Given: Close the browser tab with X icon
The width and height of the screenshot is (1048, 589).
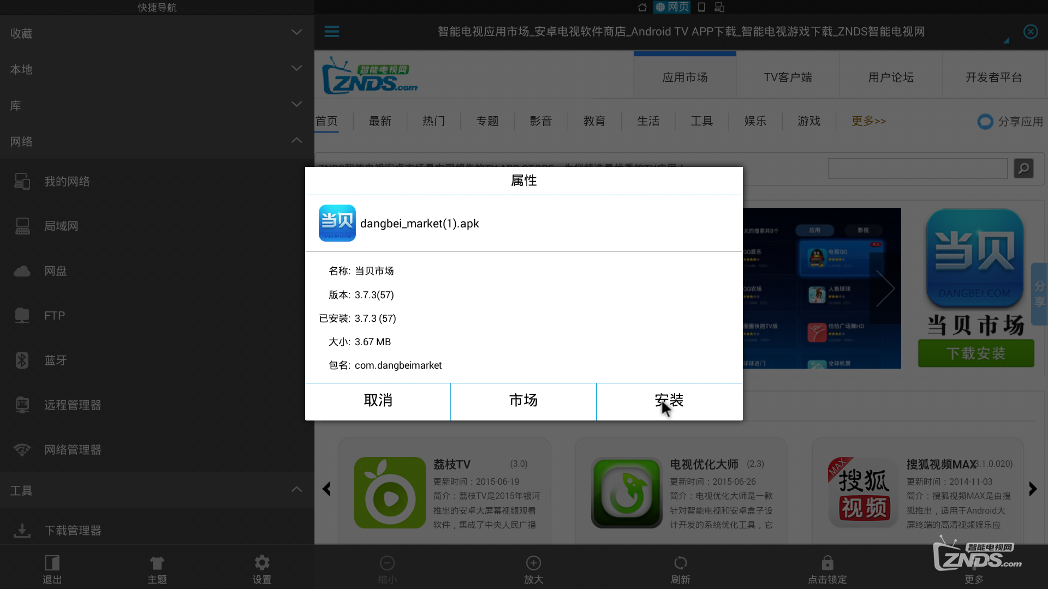Looking at the screenshot, I should (1031, 32).
